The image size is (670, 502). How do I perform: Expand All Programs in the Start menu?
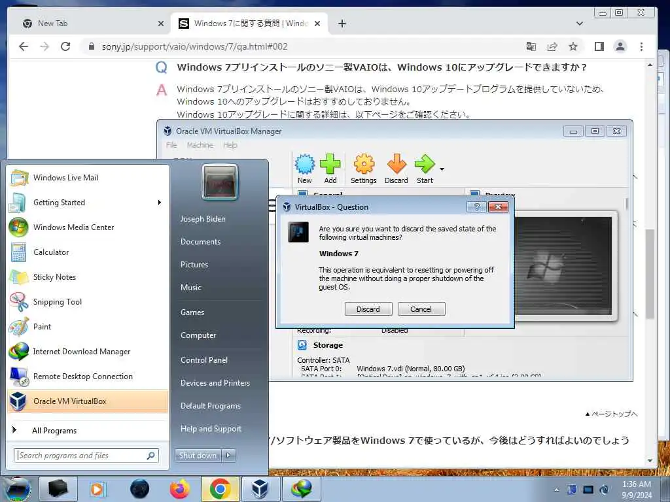click(x=88, y=430)
